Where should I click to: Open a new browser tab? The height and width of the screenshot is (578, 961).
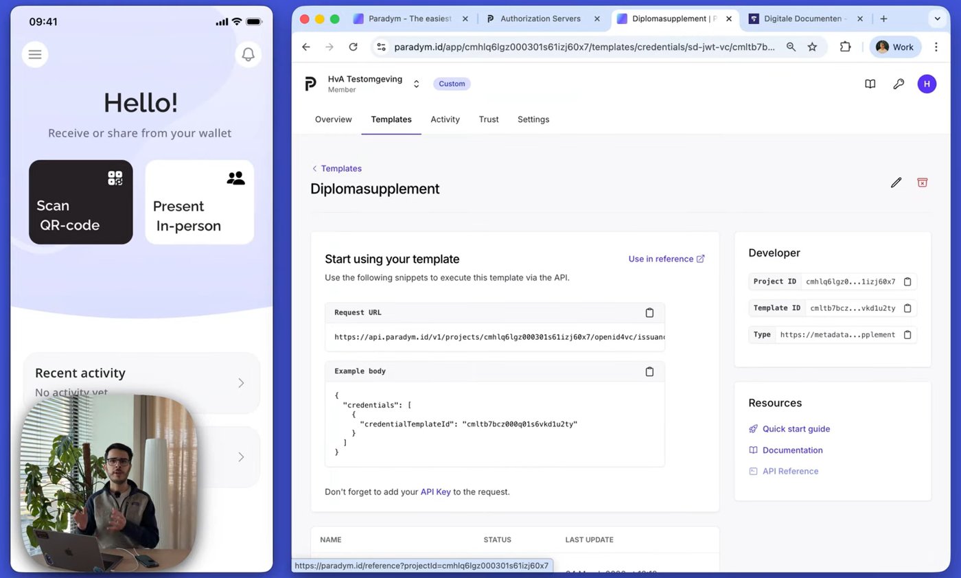[883, 19]
